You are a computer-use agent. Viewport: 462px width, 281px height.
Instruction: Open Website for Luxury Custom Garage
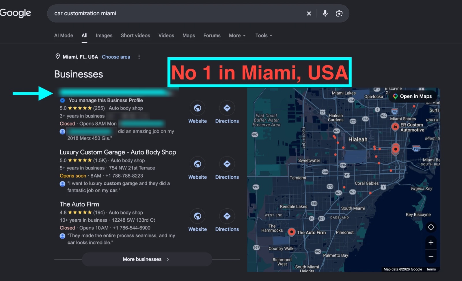click(198, 168)
